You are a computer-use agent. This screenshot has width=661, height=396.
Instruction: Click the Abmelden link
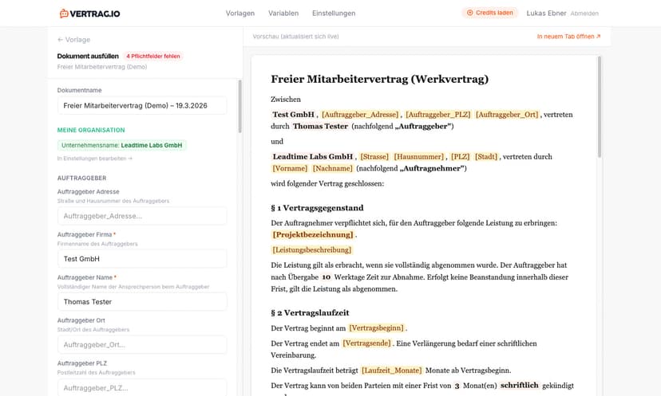584,14
